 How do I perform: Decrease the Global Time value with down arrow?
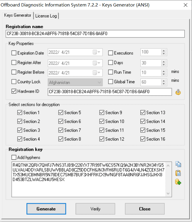[164, 84]
